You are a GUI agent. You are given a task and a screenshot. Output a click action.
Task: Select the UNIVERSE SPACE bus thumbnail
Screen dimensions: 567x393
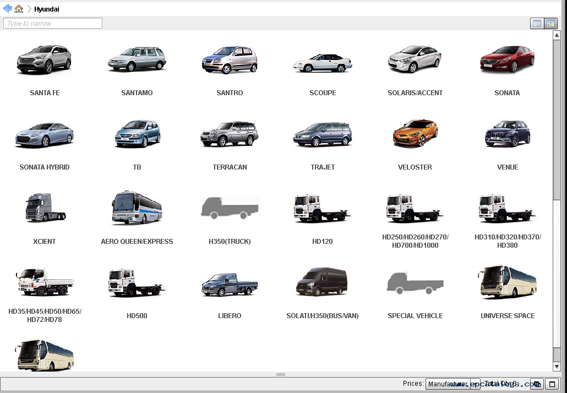507,282
